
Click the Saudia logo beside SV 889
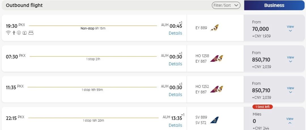(214, 120)
